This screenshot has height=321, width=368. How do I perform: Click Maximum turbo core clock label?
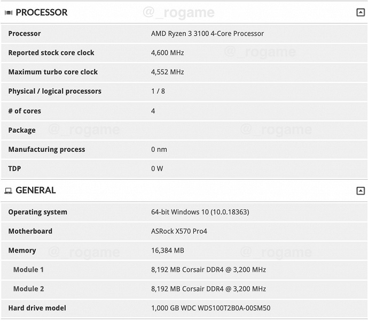[x=53, y=72]
